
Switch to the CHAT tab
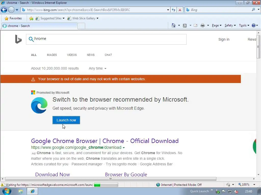(108, 55)
